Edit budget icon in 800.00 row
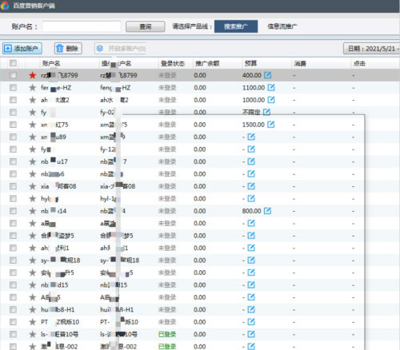400x350 pixels. point(267,211)
